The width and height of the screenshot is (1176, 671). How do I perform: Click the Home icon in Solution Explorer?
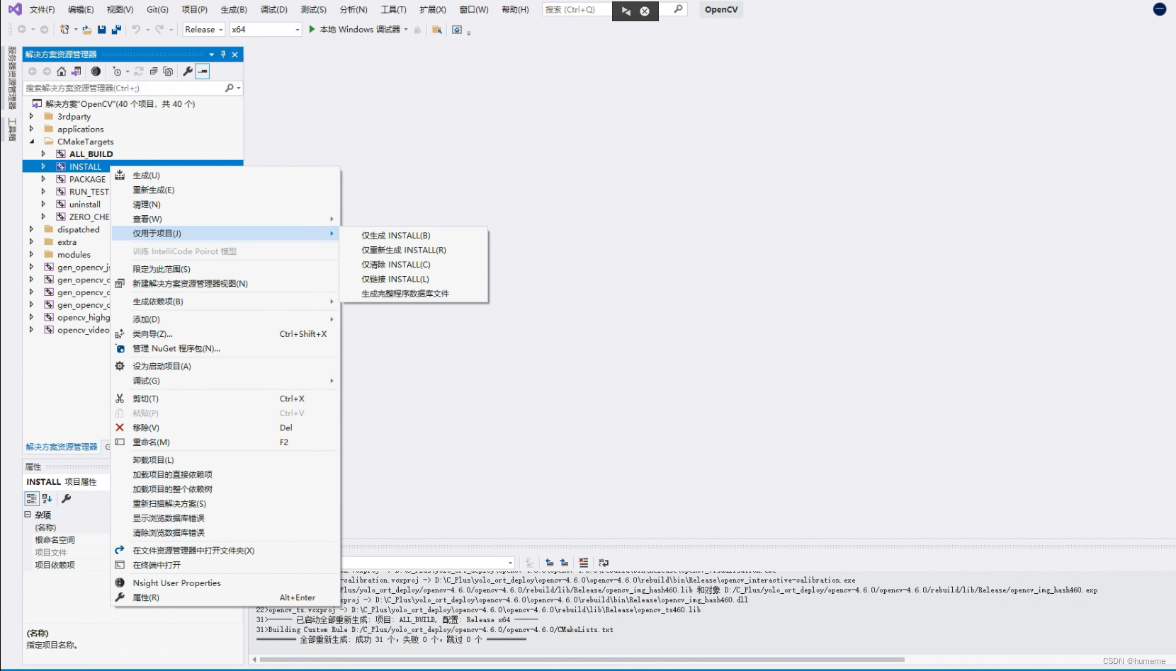(62, 71)
